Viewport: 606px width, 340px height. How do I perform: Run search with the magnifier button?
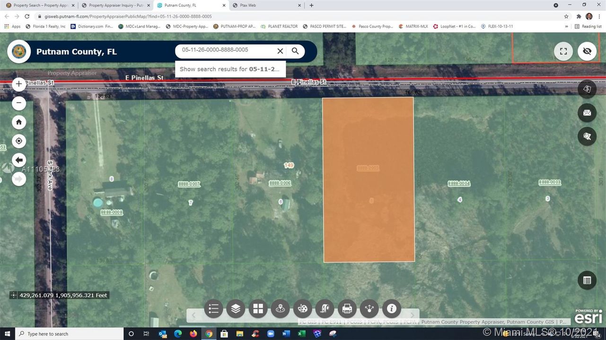(295, 51)
